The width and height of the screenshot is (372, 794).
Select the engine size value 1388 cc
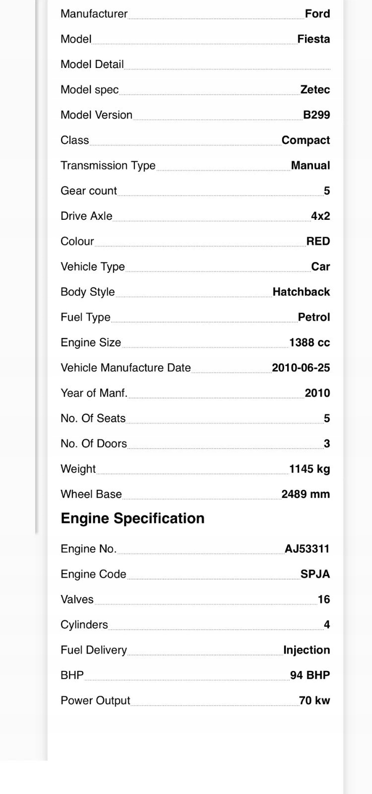(x=310, y=343)
